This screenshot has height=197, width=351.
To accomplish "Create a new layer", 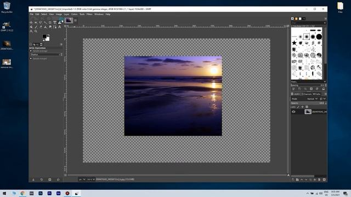I will (293, 179).
